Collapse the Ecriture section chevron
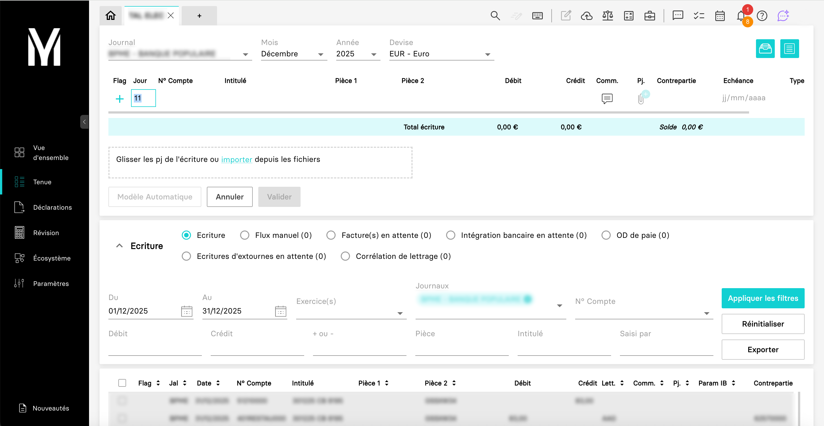This screenshot has height=426, width=824. tap(119, 246)
